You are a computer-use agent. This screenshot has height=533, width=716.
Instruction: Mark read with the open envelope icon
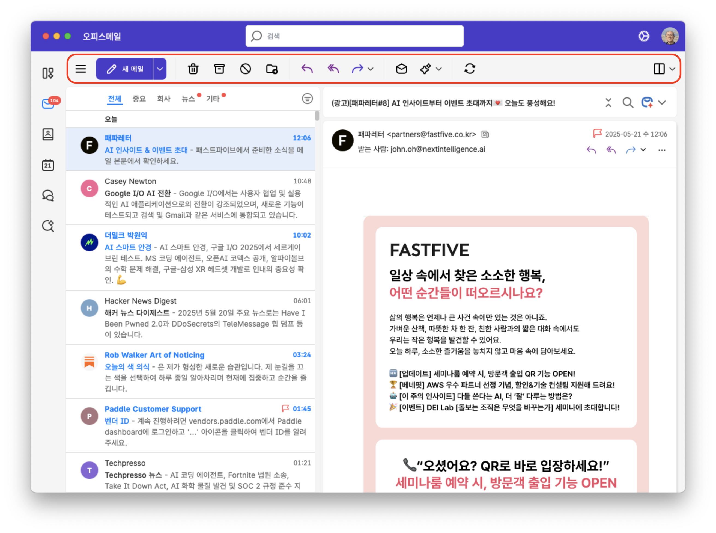(x=401, y=69)
